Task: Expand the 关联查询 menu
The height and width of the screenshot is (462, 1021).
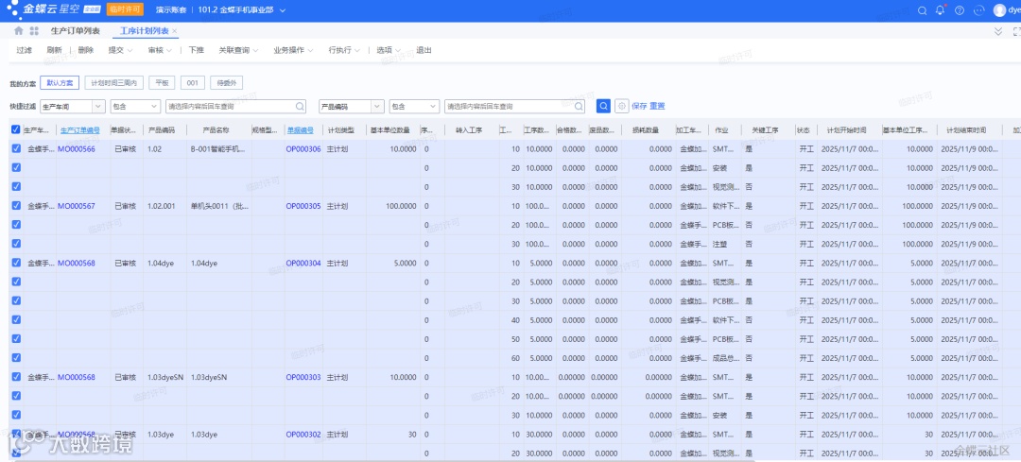Action: click(238, 50)
